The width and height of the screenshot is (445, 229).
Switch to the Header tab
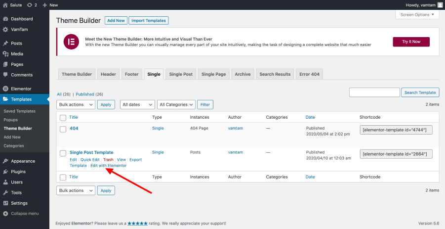(109, 74)
